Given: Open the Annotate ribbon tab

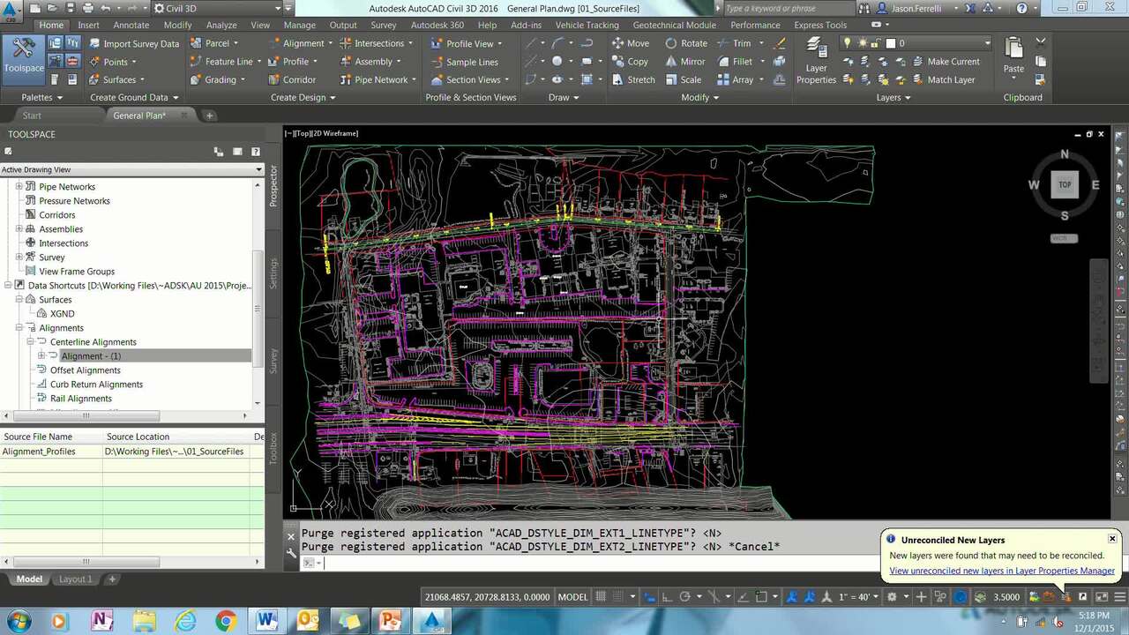Looking at the screenshot, I should (x=131, y=25).
